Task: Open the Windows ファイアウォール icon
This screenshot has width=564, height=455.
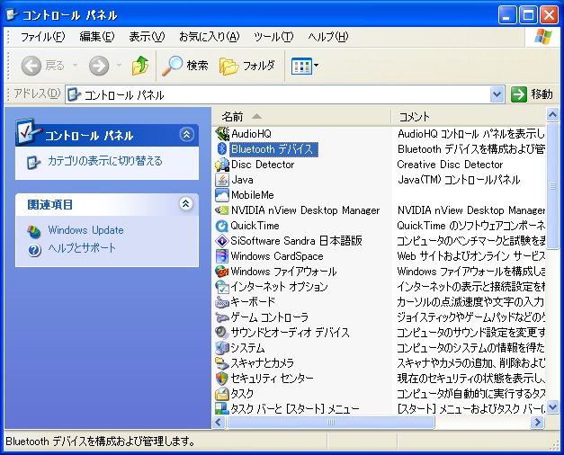Action: click(x=222, y=272)
